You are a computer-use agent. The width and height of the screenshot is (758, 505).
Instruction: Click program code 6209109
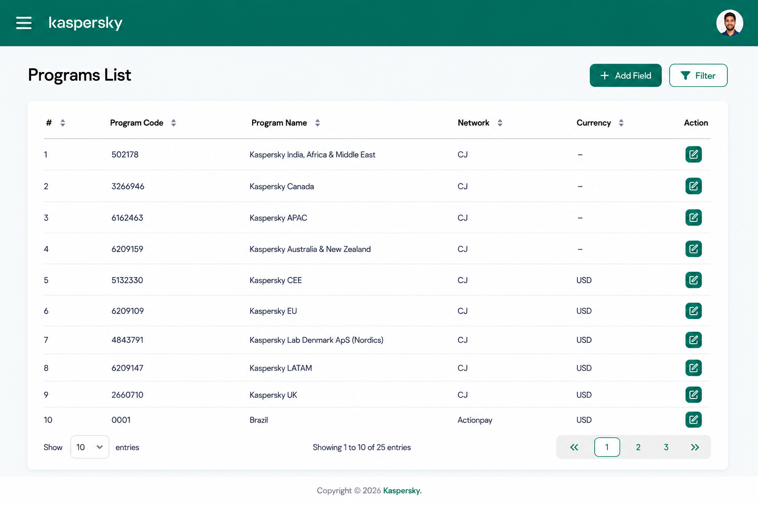pos(127,311)
